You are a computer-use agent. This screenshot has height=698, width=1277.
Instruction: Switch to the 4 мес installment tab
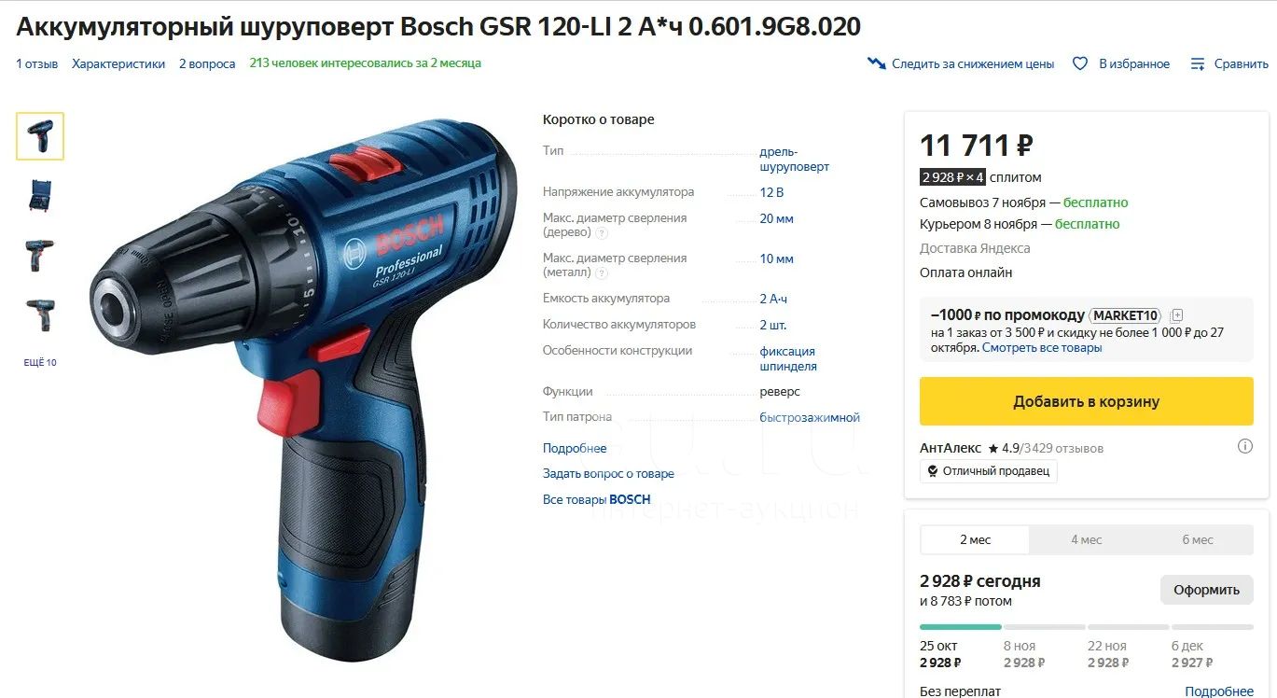tap(1086, 539)
